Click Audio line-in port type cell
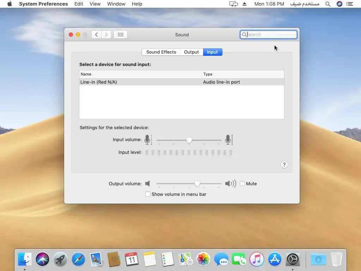The width and height of the screenshot is (361, 271). [221, 82]
